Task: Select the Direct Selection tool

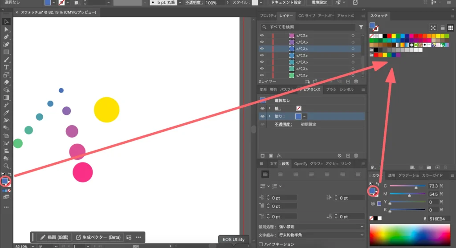Action: point(7,29)
